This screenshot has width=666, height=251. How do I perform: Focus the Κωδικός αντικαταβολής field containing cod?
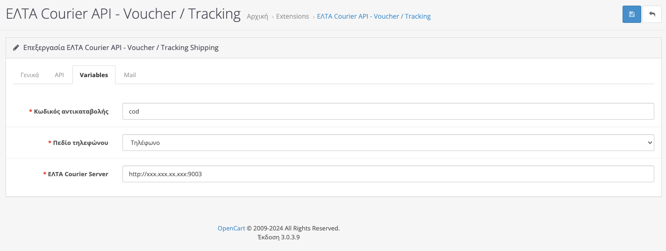click(x=388, y=112)
